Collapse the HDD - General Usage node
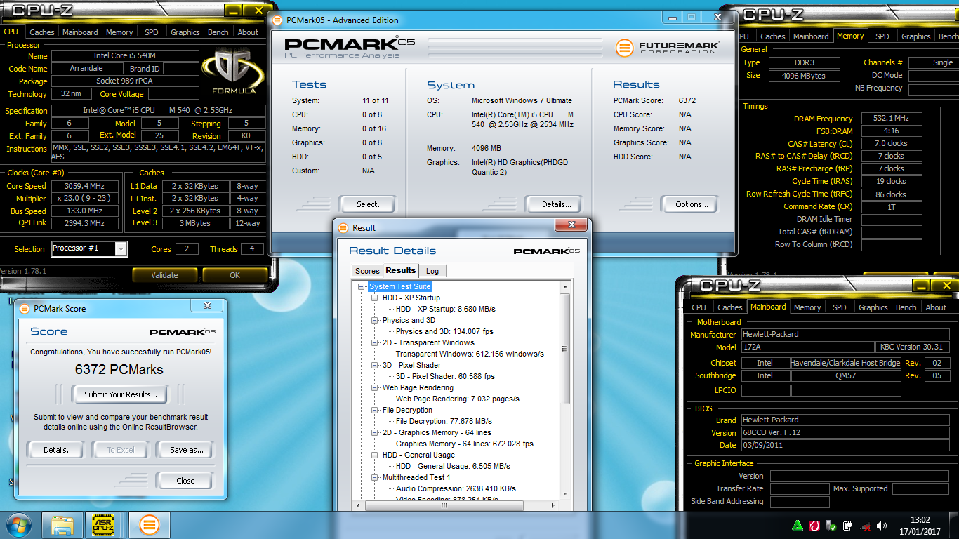Screen dimensions: 959x539 pyautogui.click(x=376, y=455)
